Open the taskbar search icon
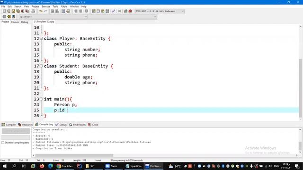The image size is (303, 170). [14, 166]
